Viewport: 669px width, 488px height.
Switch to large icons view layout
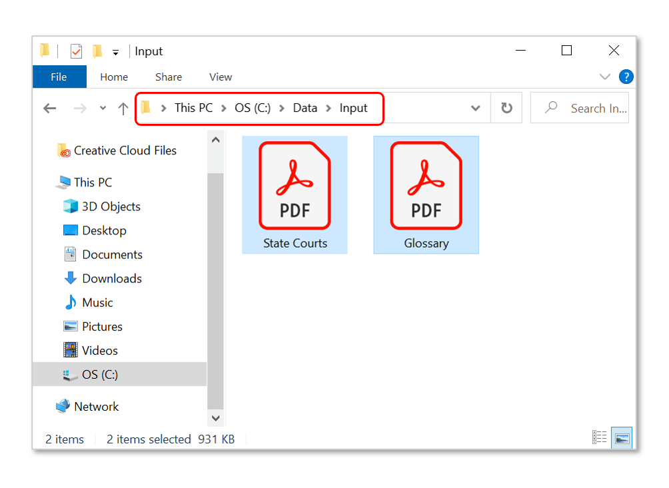coord(622,438)
